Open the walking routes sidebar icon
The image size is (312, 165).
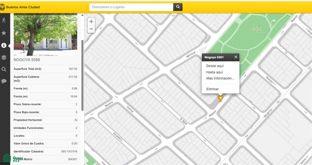tap(4, 20)
